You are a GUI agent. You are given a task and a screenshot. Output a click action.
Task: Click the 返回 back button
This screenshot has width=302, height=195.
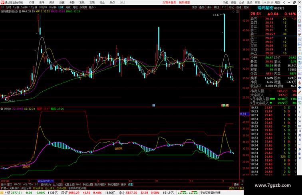(246, 7)
